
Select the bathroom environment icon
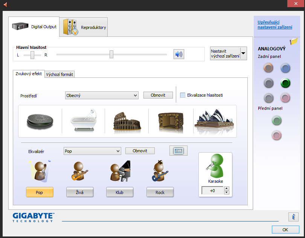point(83,121)
